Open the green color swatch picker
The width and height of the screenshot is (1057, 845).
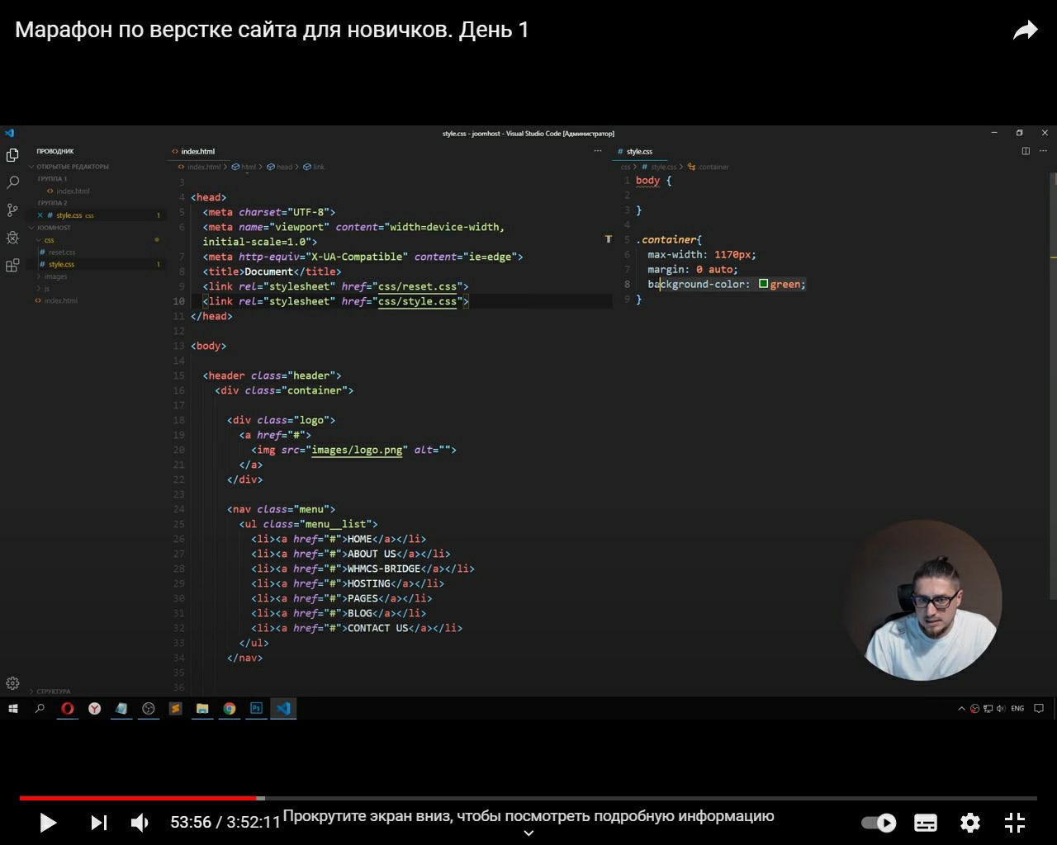pos(763,284)
